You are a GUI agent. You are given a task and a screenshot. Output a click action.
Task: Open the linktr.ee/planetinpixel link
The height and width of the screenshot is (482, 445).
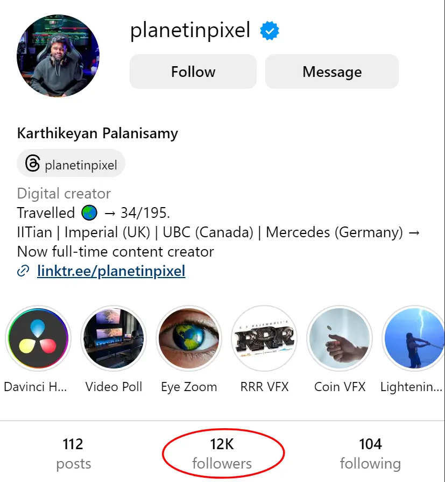[x=111, y=271]
